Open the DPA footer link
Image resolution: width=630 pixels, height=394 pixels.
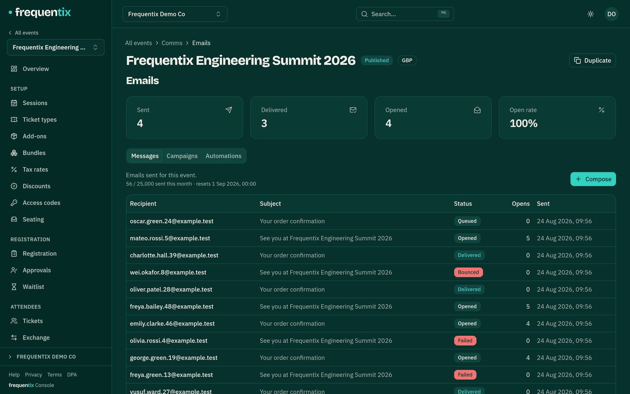72,375
